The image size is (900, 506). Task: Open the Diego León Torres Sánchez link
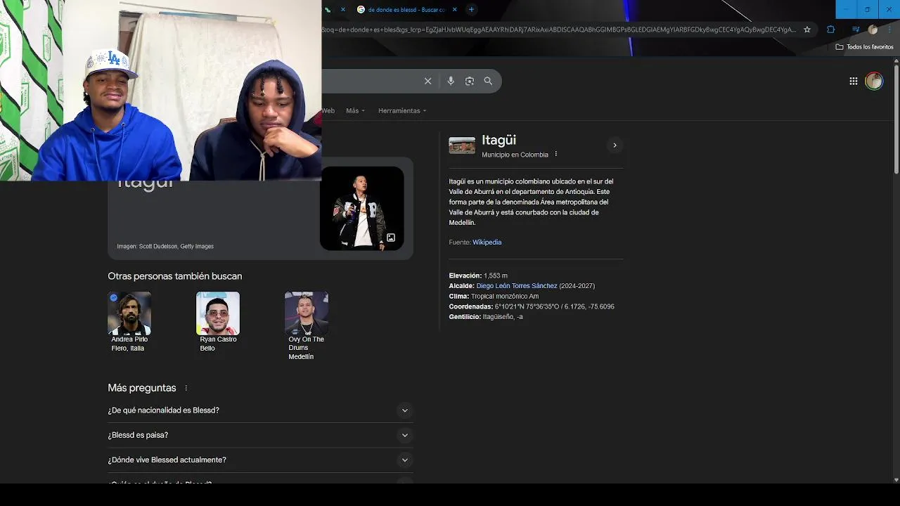[x=517, y=286]
